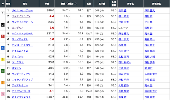The image size is (170, 100).
Task: Open horse page for ダイシンインディー
Action: pyautogui.click(x=22, y=11)
